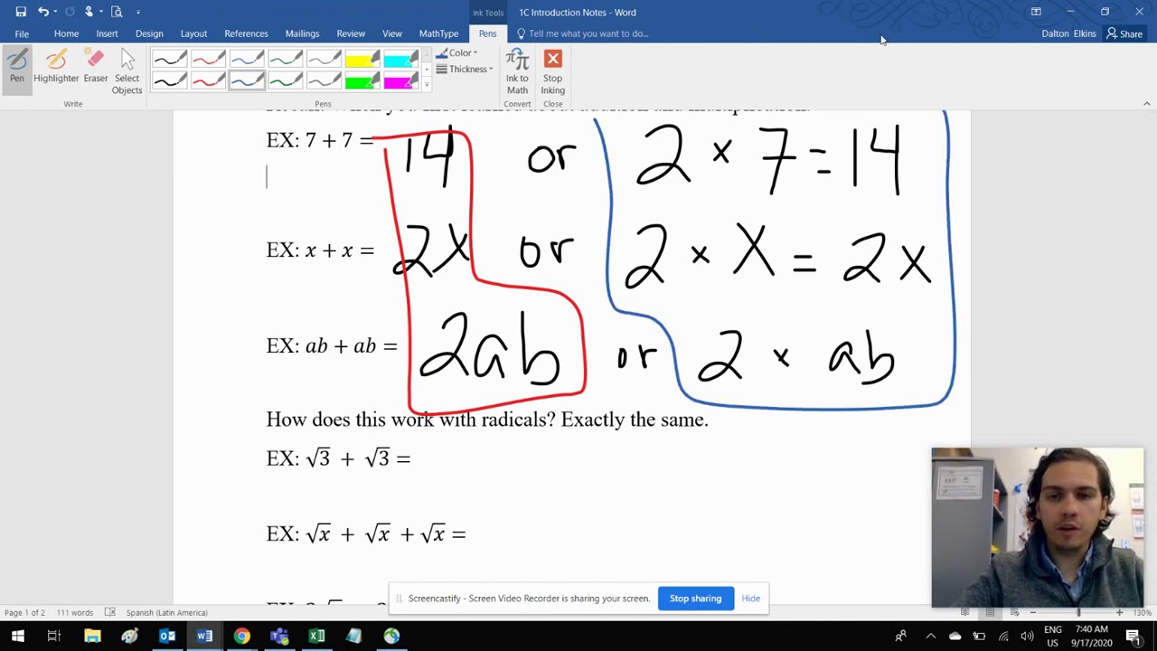Select the magenta highlighter pen
The image size is (1157, 651).
(400, 82)
